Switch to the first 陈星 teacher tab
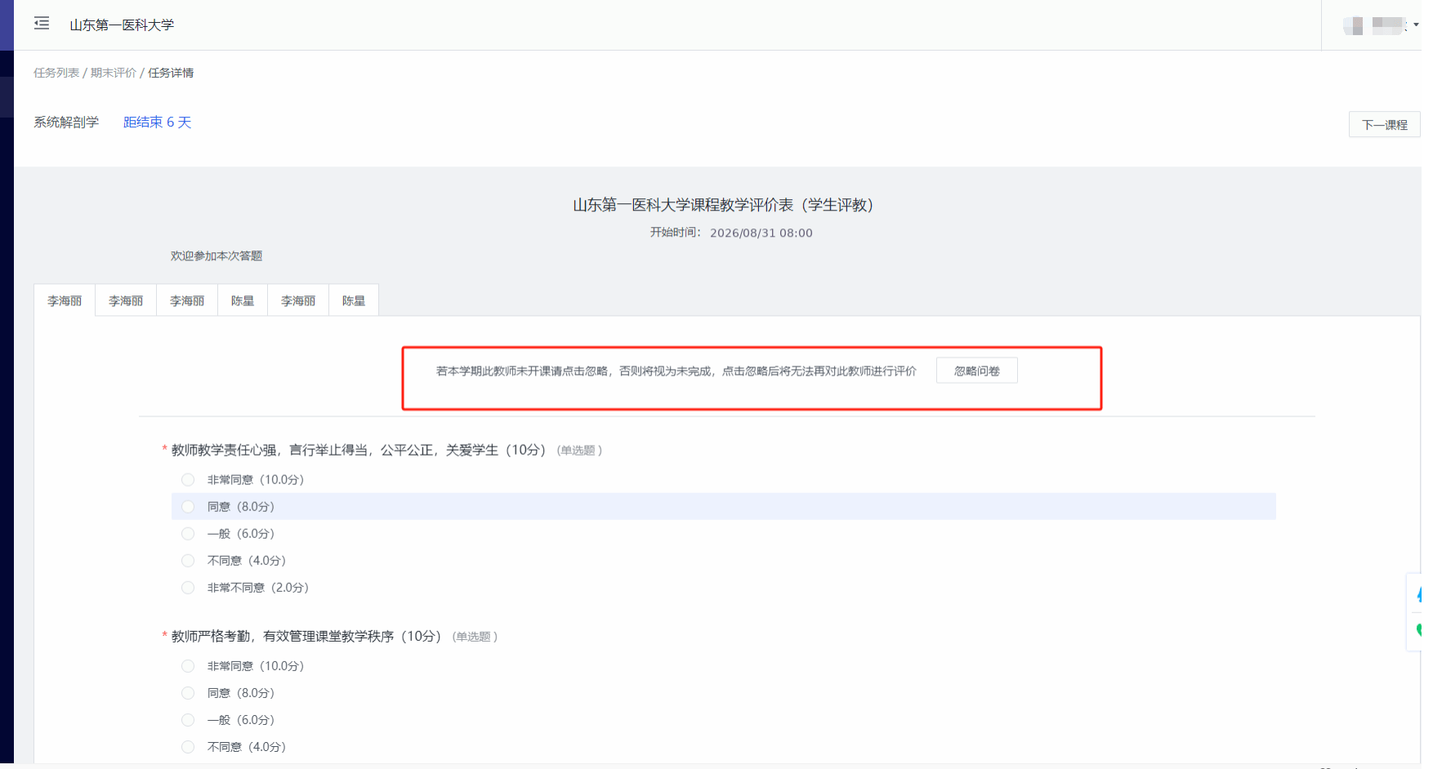The image size is (1433, 769). coord(243,300)
